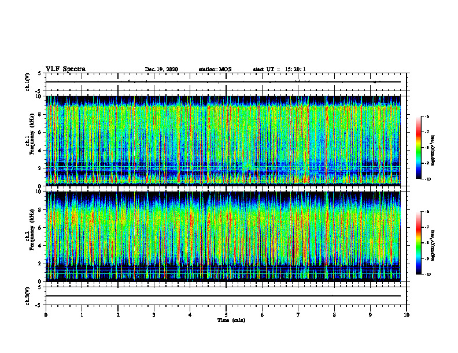
Task: Click time axis tick label "8"
Action: [x=334, y=315]
